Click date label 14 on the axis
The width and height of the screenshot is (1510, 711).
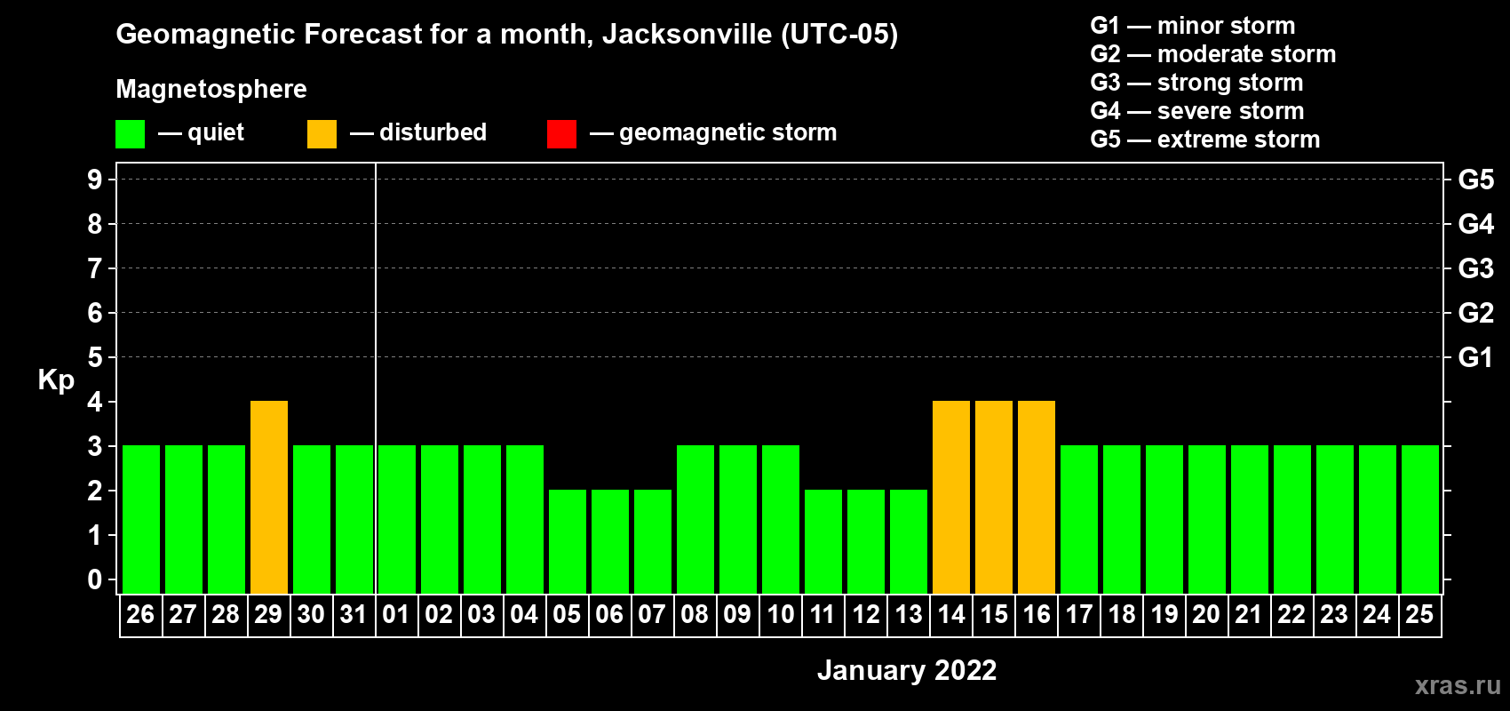[950, 614]
